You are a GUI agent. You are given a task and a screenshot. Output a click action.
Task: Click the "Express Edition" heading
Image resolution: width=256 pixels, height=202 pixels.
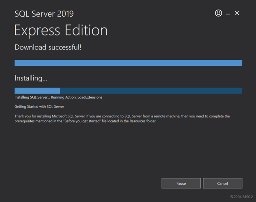61,30
